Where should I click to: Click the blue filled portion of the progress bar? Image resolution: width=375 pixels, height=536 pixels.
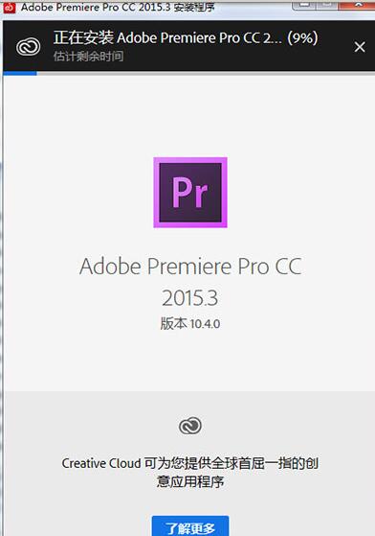(x=20, y=73)
